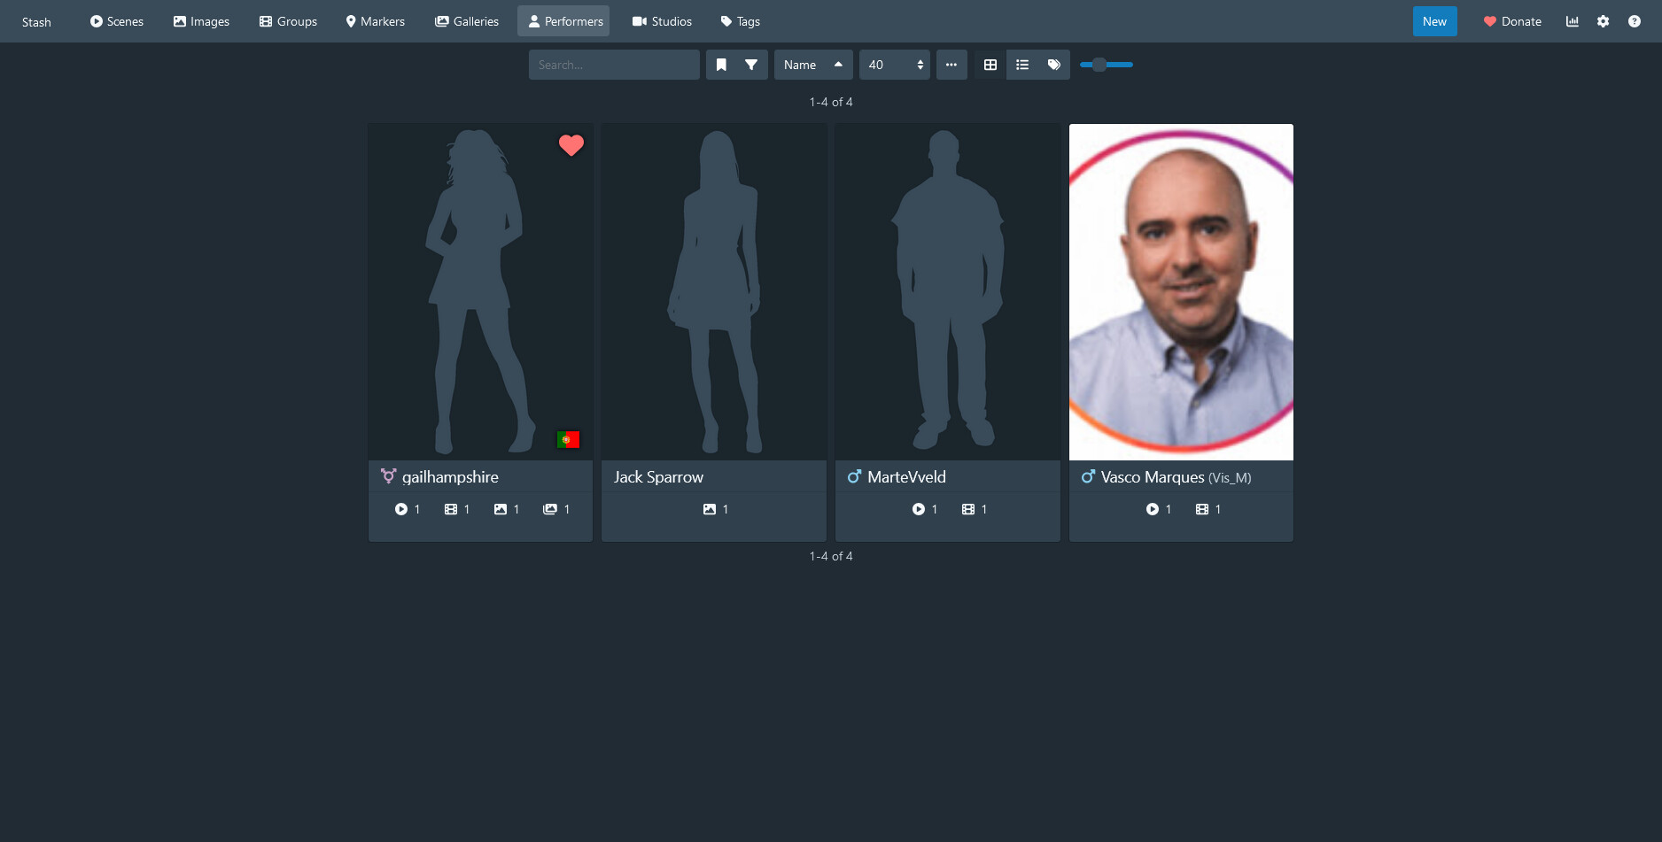Open the help question mark icon
Screen dimensions: 1662x842
(1635, 21)
